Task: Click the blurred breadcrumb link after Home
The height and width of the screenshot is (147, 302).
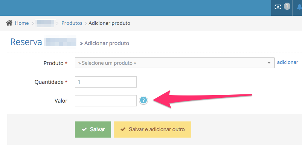Action: click(46, 23)
